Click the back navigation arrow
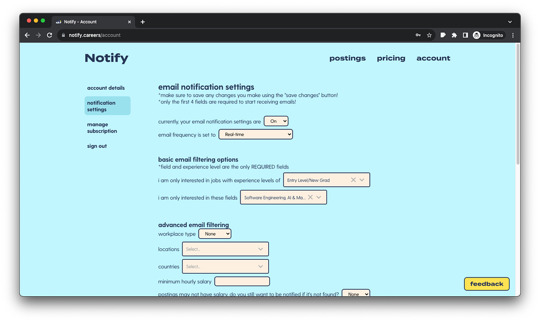 27,35
